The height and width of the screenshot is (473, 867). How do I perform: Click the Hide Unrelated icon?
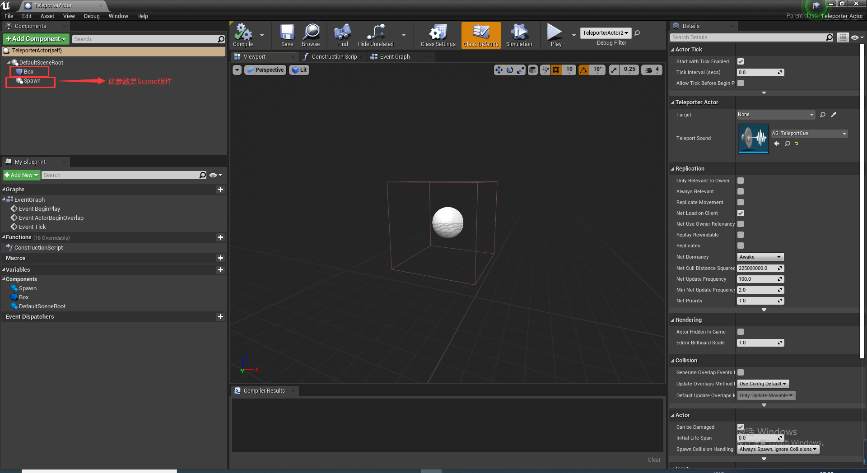pyautogui.click(x=375, y=35)
